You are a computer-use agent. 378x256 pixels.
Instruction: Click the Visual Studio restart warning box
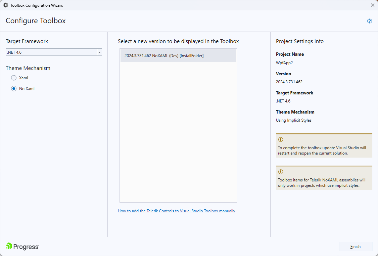pos(324,146)
